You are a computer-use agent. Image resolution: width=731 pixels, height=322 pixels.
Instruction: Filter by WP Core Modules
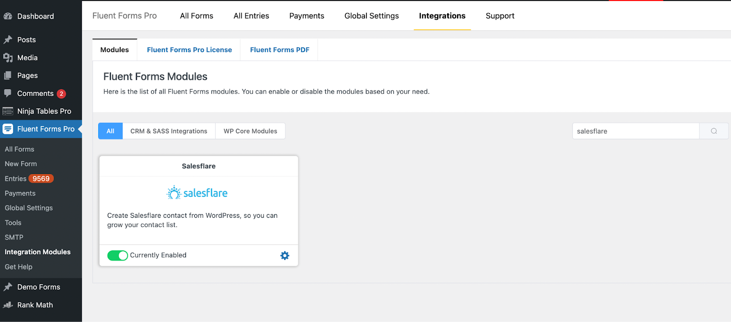pyautogui.click(x=250, y=131)
